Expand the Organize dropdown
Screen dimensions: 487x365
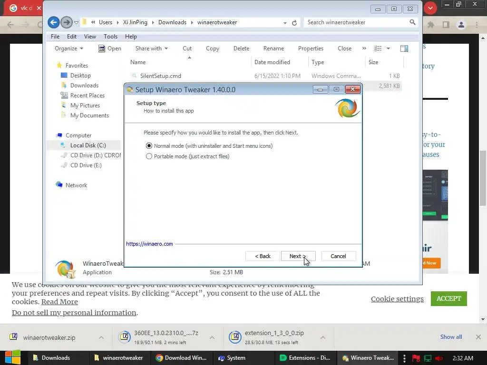click(69, 48)
